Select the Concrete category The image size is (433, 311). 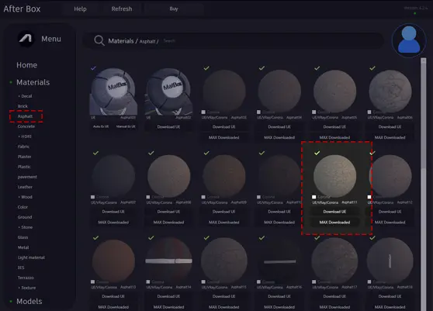pos(26,126)
